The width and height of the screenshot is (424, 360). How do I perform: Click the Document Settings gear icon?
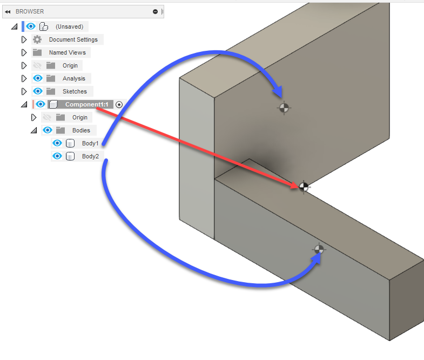37,39
